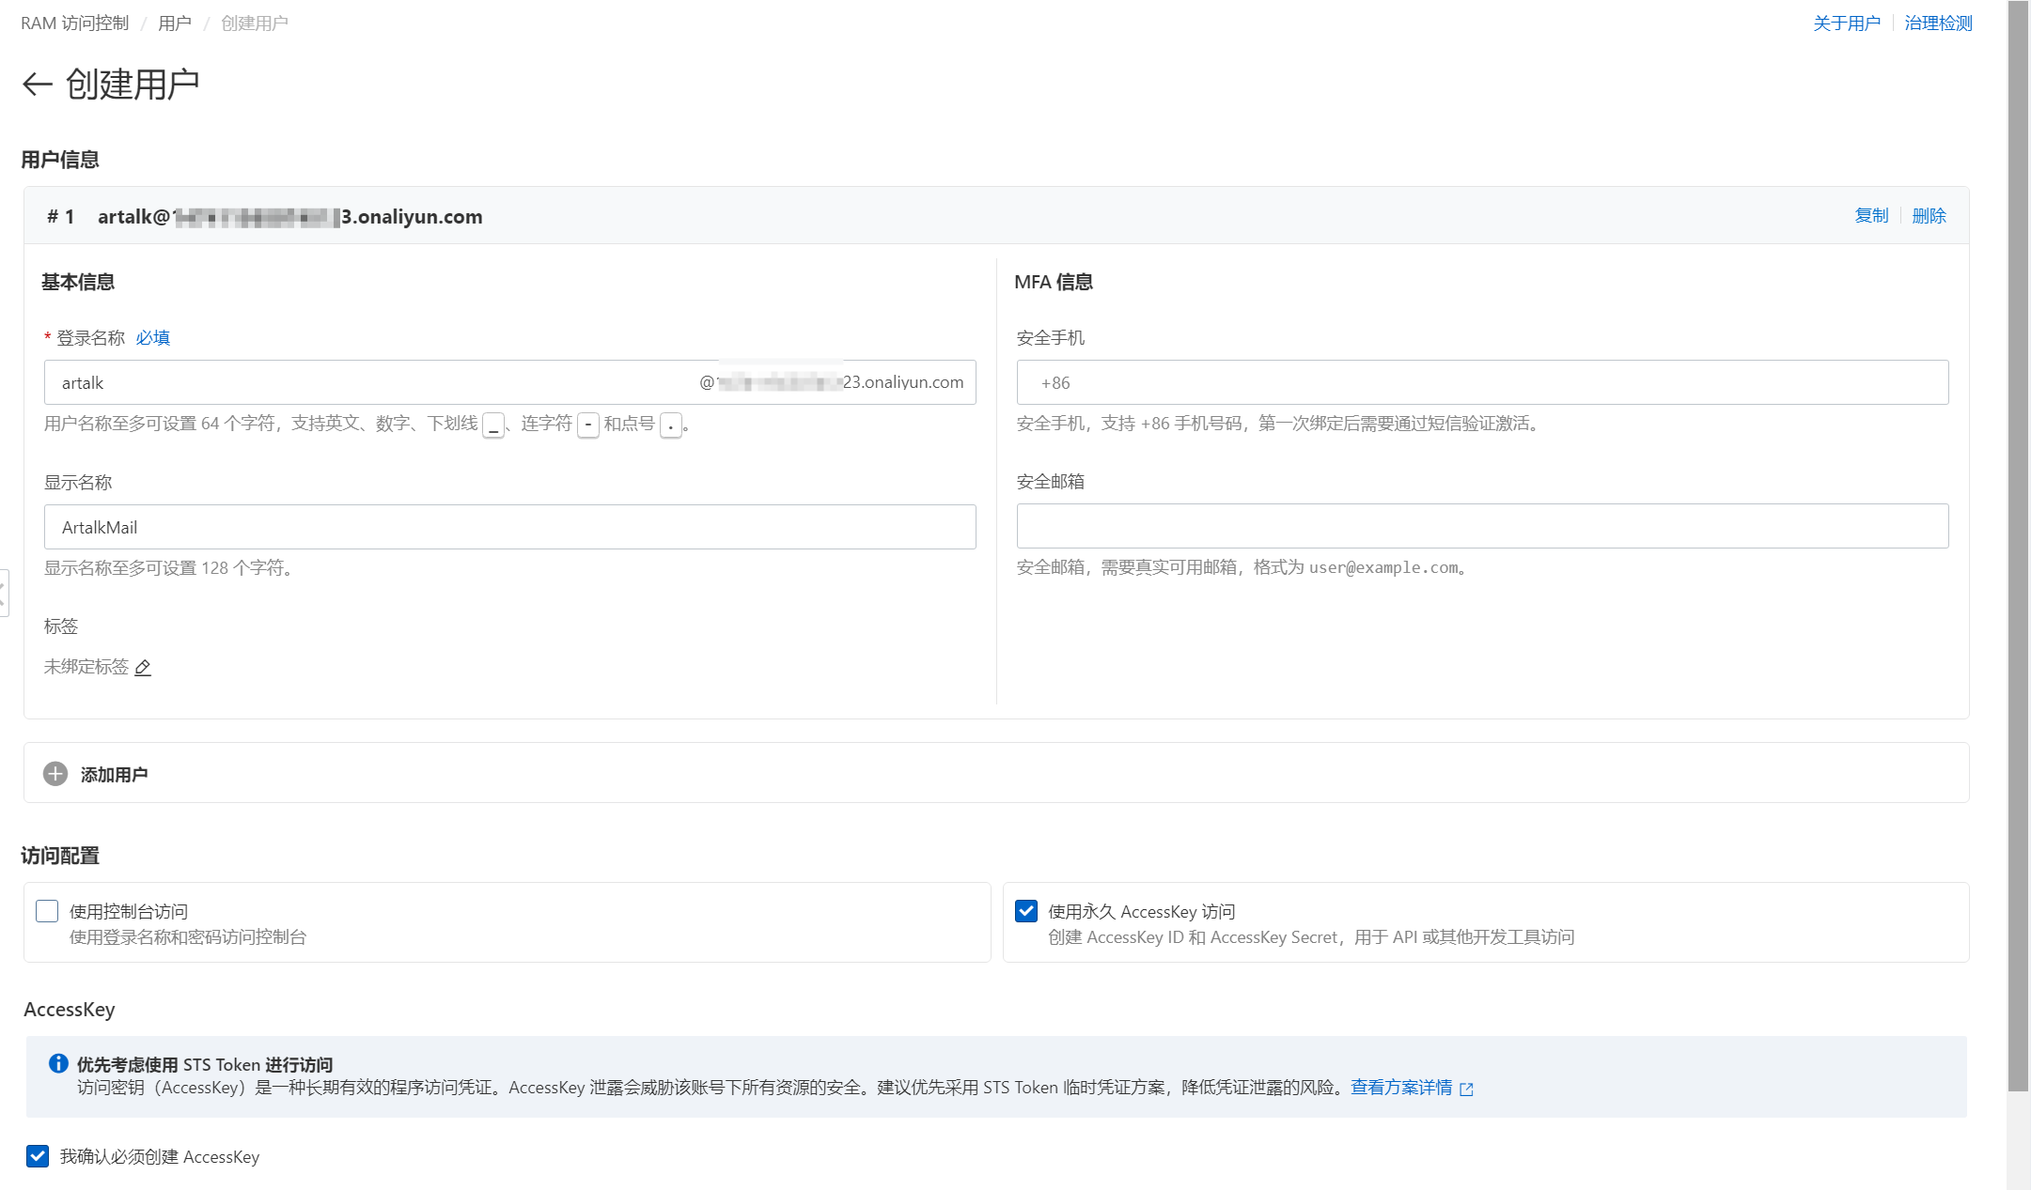Edit tags with the pencil icon
The image size is (2031, 1190).
coord(143,667)
